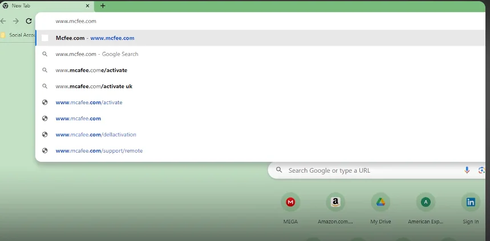This screenshot has width=490, height=241.
Task: Click the address bar containing www.mcfee.com
Action: click(x=260, y=21)
